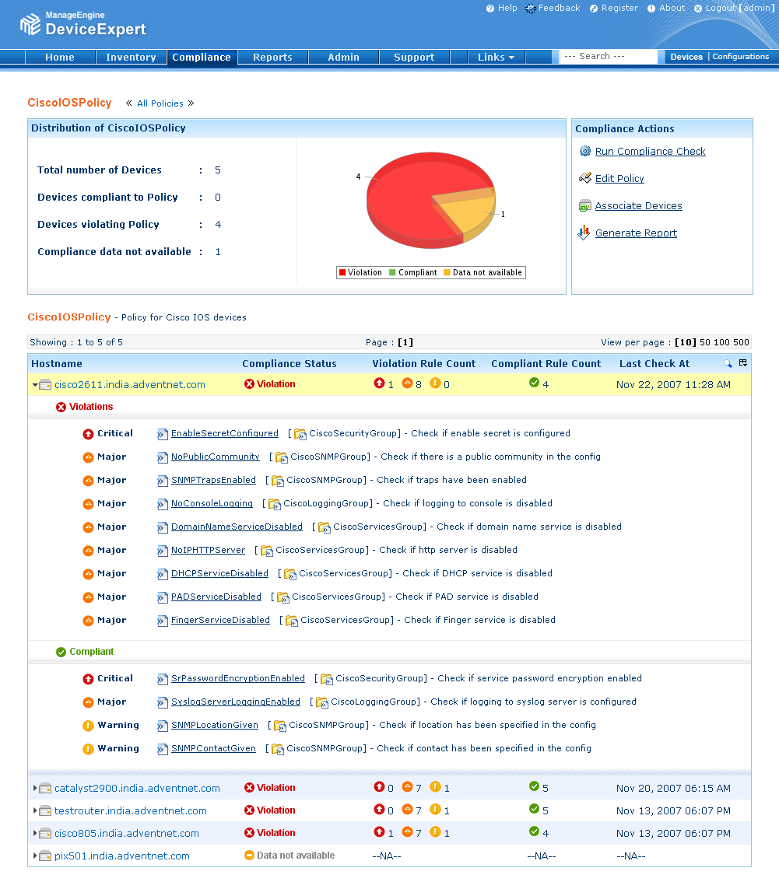Open the Links dropdown menu
Screen dimensions: 779x882
point(496,58)
